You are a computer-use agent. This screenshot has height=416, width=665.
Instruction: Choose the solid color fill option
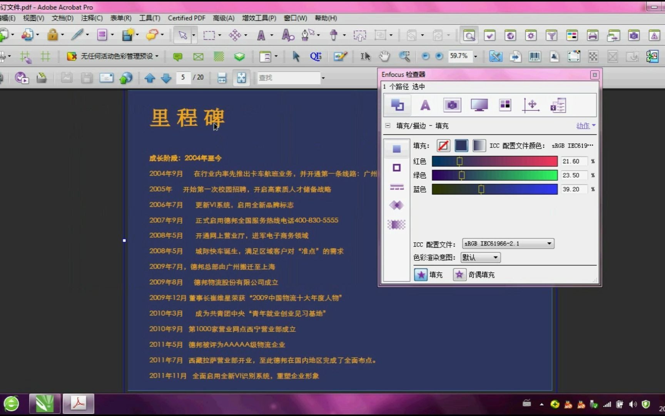461,146
